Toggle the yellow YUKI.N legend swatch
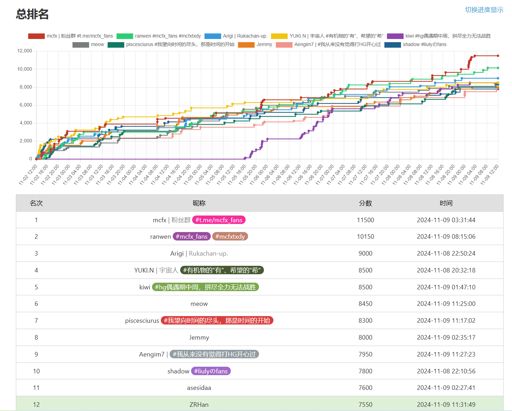This screenshot has height=411, width=512. click(x=279, y=36)
